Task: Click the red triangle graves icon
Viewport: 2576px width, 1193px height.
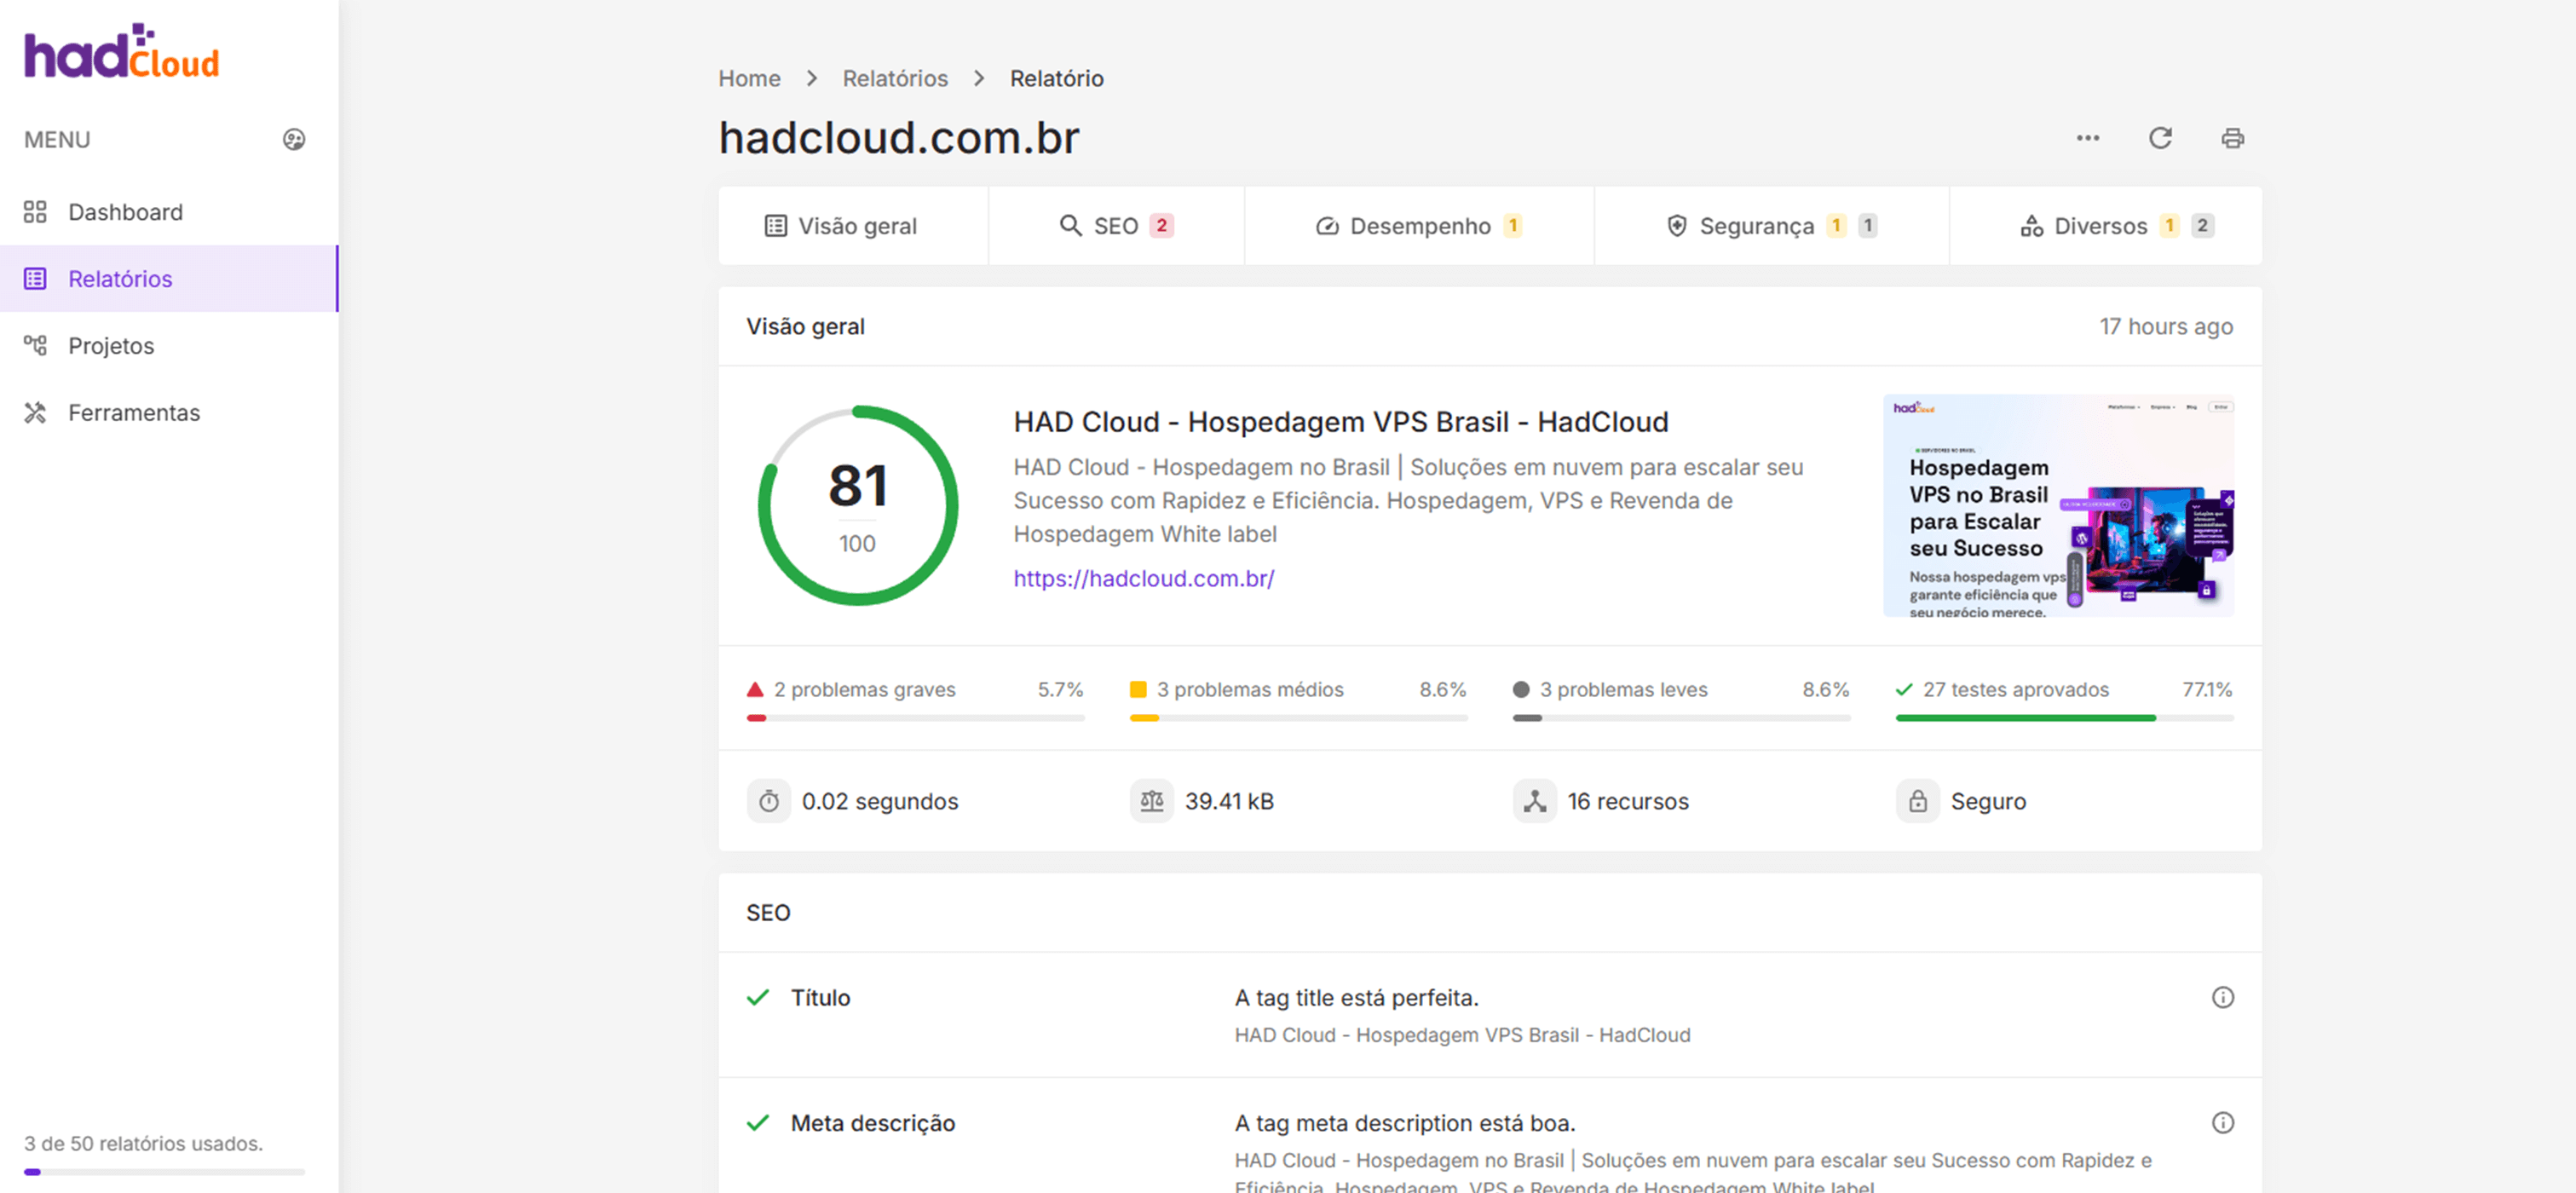Action: coord(755,690)
